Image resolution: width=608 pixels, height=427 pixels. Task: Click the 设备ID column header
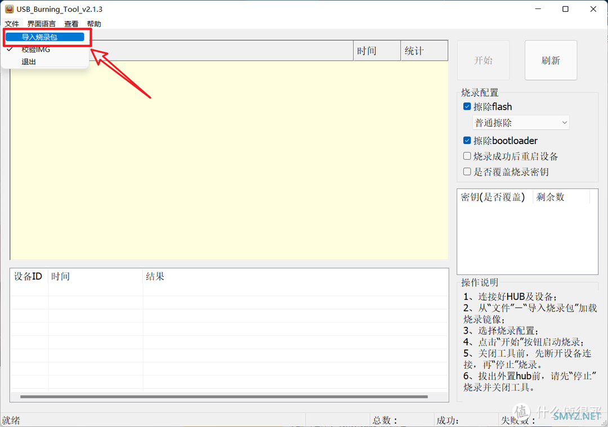tap(29, 277)
